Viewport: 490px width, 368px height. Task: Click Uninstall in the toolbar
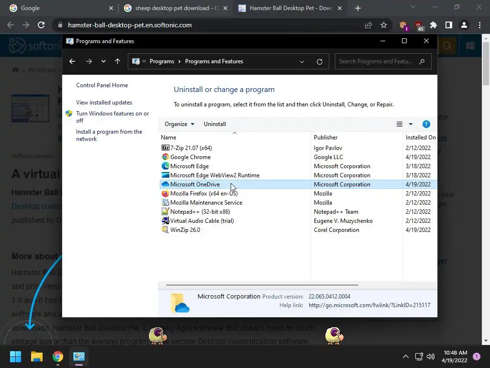point(215,124)
